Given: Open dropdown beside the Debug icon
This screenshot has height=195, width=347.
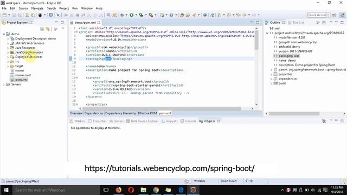Looking at the screenshot, I should [x=126, y=15].
